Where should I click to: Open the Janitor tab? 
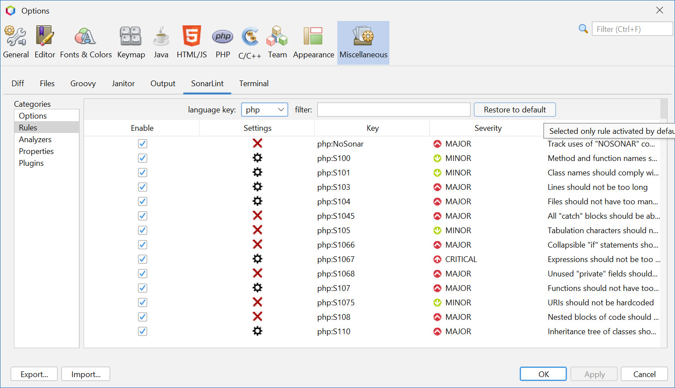coord(123,83)
